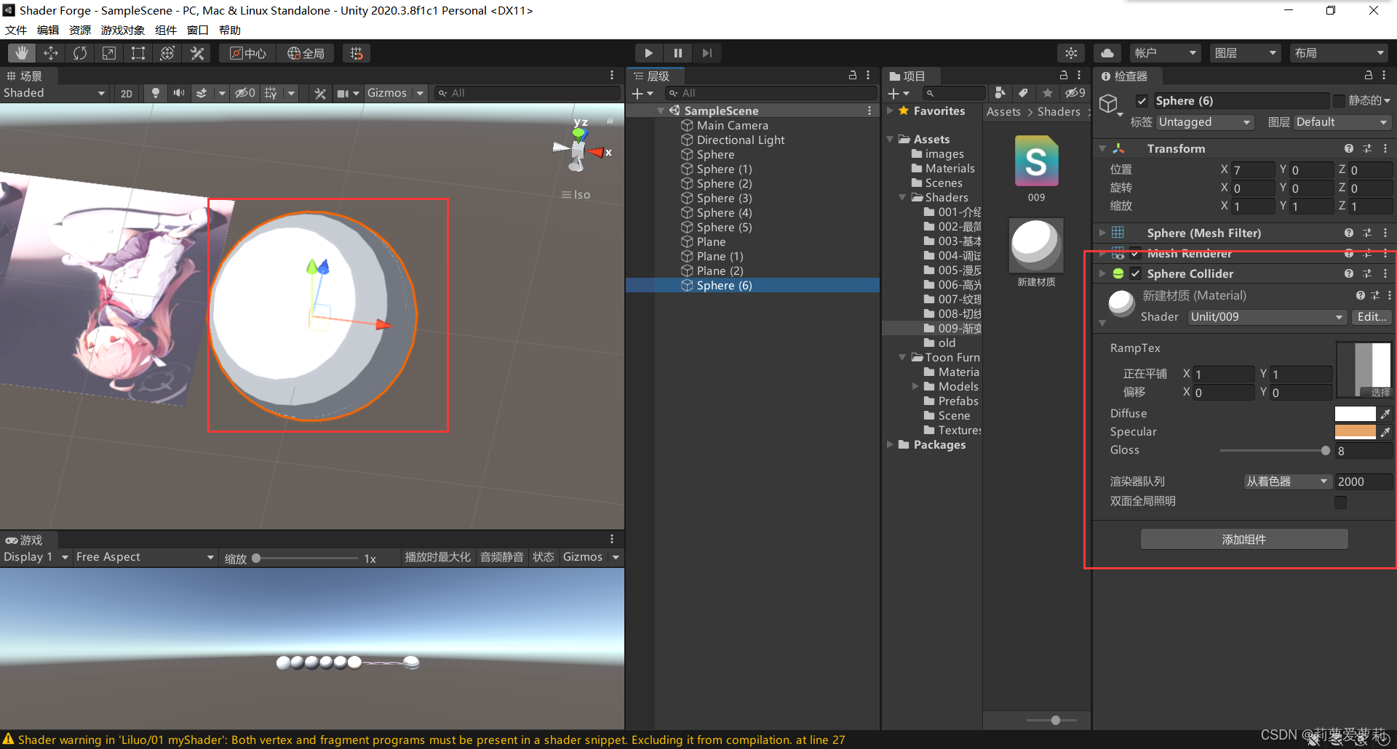
Task: Open the 帮助 help menu
Action: pos(229,30)
